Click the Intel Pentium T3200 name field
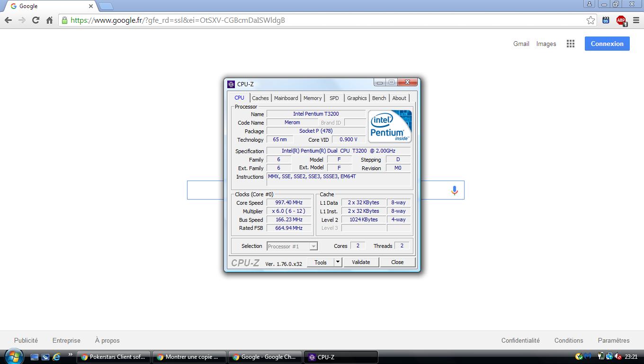Viewport: 644px width, 364px height. tap(316, 114)
